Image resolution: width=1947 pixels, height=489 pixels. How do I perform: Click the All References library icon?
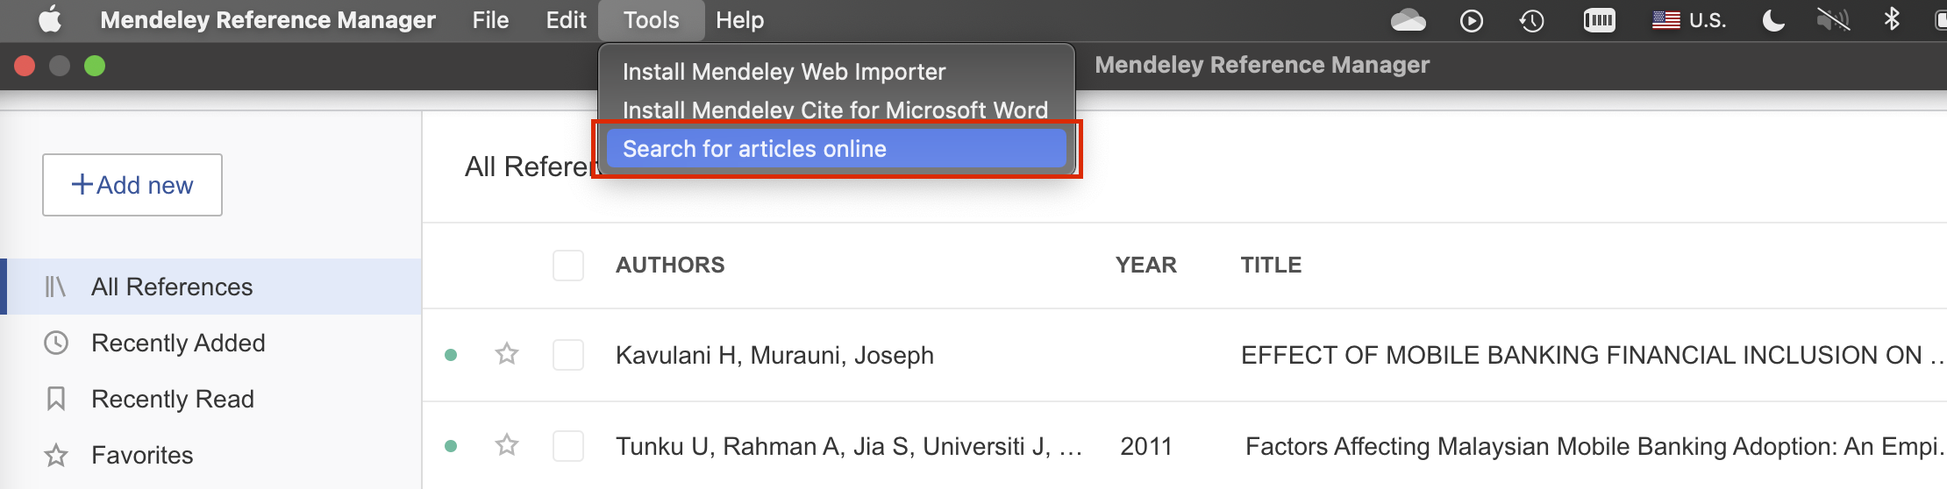point(55,287)
